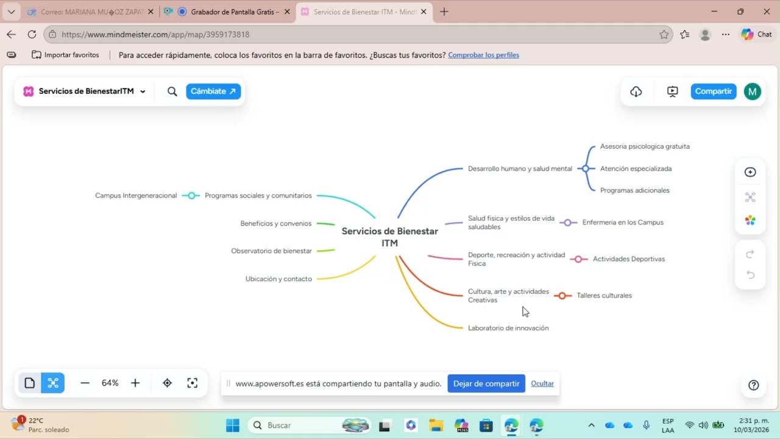Collapse the Salud física branch circle
780x439 pixels.
point(568,223)
